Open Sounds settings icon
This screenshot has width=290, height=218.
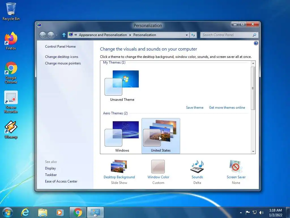(x=197, y=166)
